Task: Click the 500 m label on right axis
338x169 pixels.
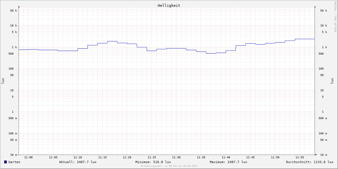Action: point(323,118)
